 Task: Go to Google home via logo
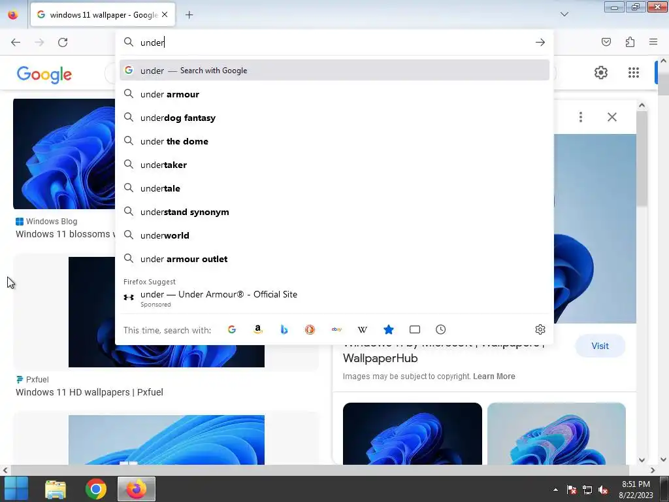(x=44, y=75)
